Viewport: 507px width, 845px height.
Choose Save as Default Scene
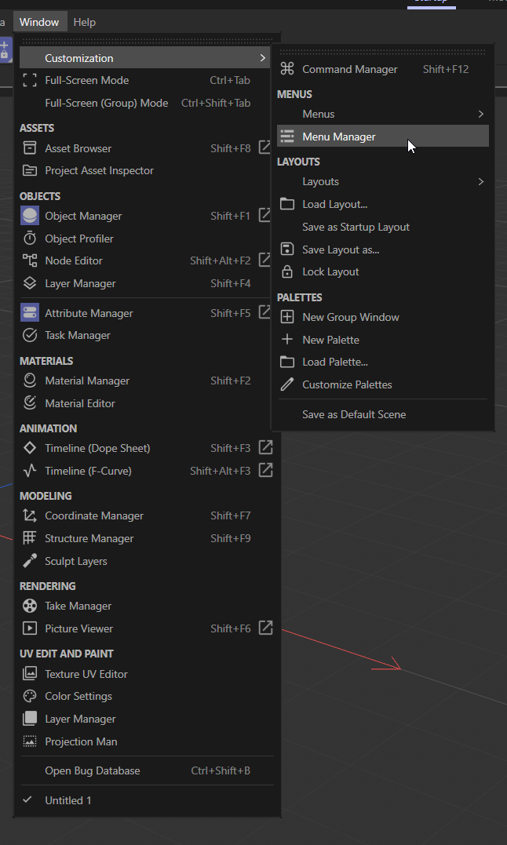pyautogui.click(x=382, y=414)
